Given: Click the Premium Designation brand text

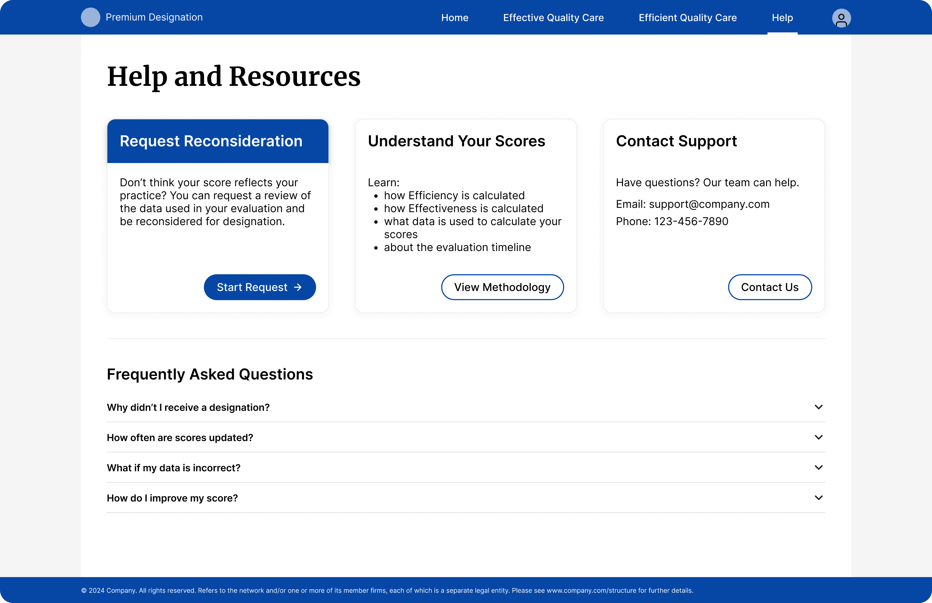Looking at the screenshot, I should [x=154, y=17].
